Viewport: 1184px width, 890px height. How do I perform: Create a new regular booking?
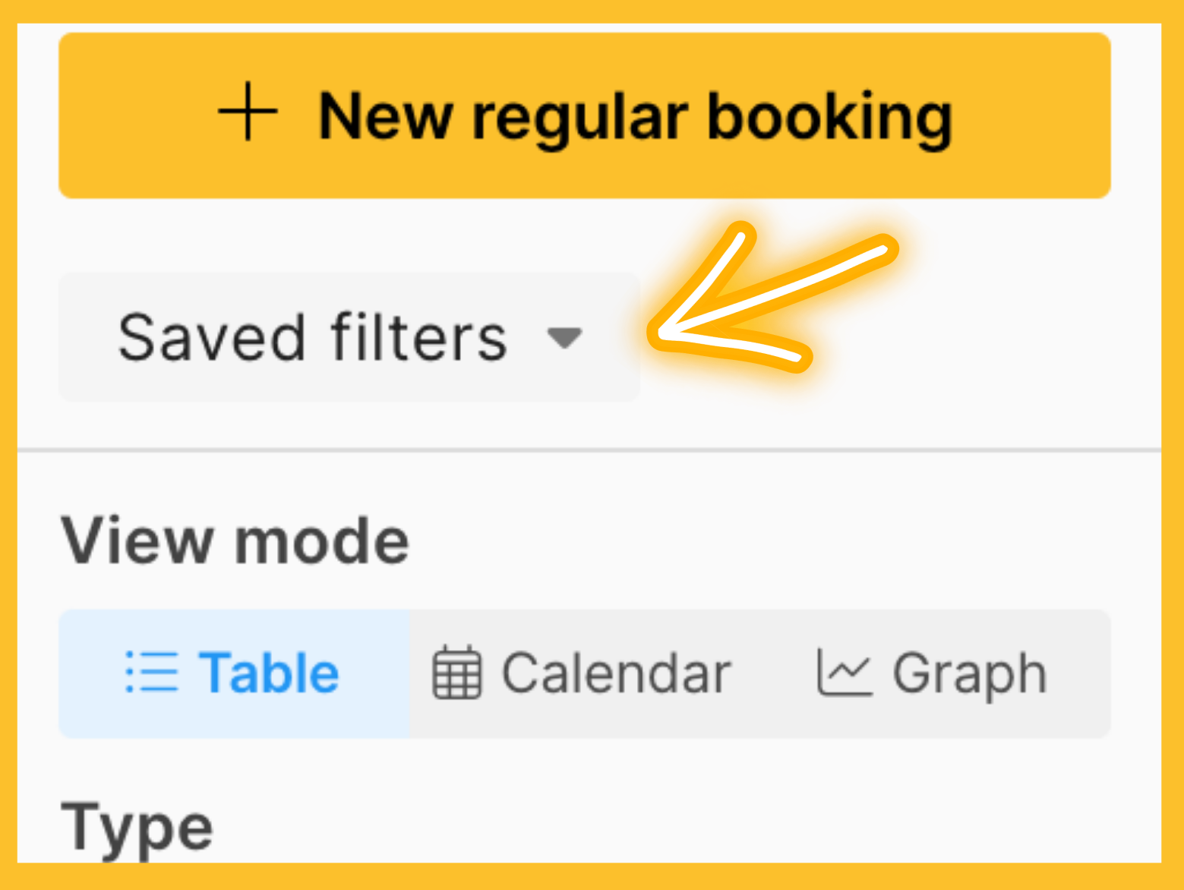[585, 115]
